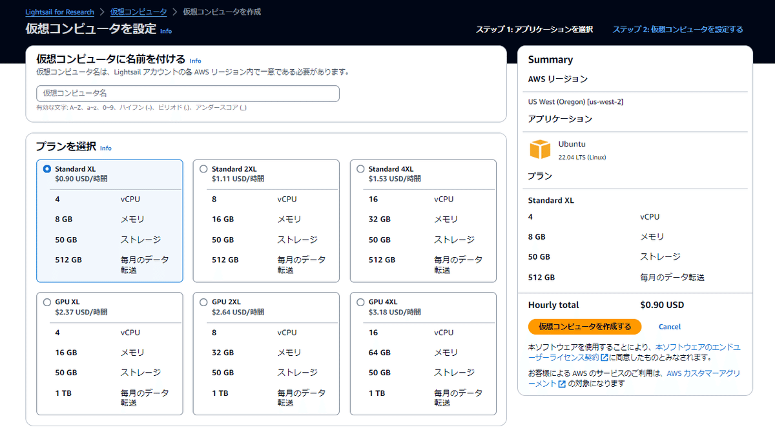Select the GPU 4XL plan radio button
Viewport: 775px width, 434px height.
[360, 302]
